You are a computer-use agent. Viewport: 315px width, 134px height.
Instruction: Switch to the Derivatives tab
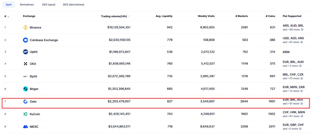click(27, 5)
